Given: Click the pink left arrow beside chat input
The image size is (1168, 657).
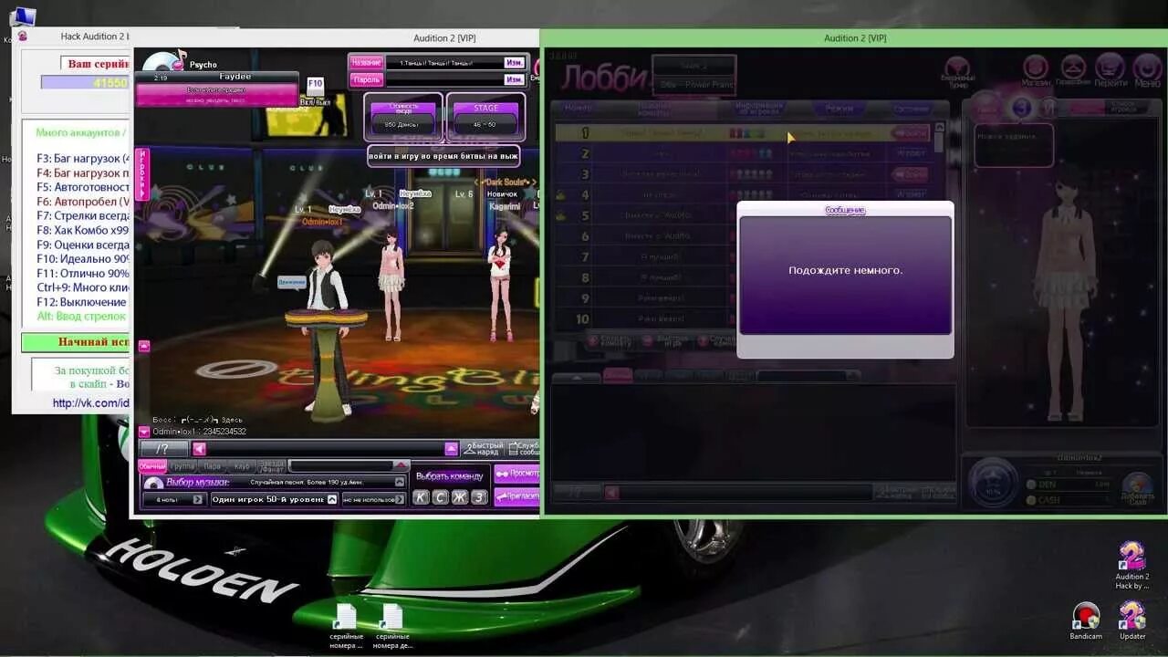Looking at the screenshot, I should (199, 448).
